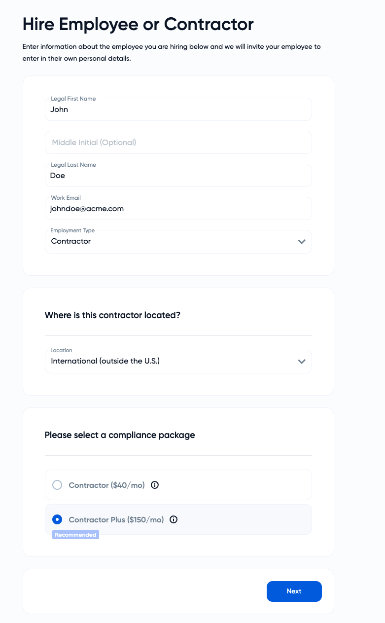Click the Location field chevron arrow
The width and height of the screenshot is (385, 623).
pos(302,362)
